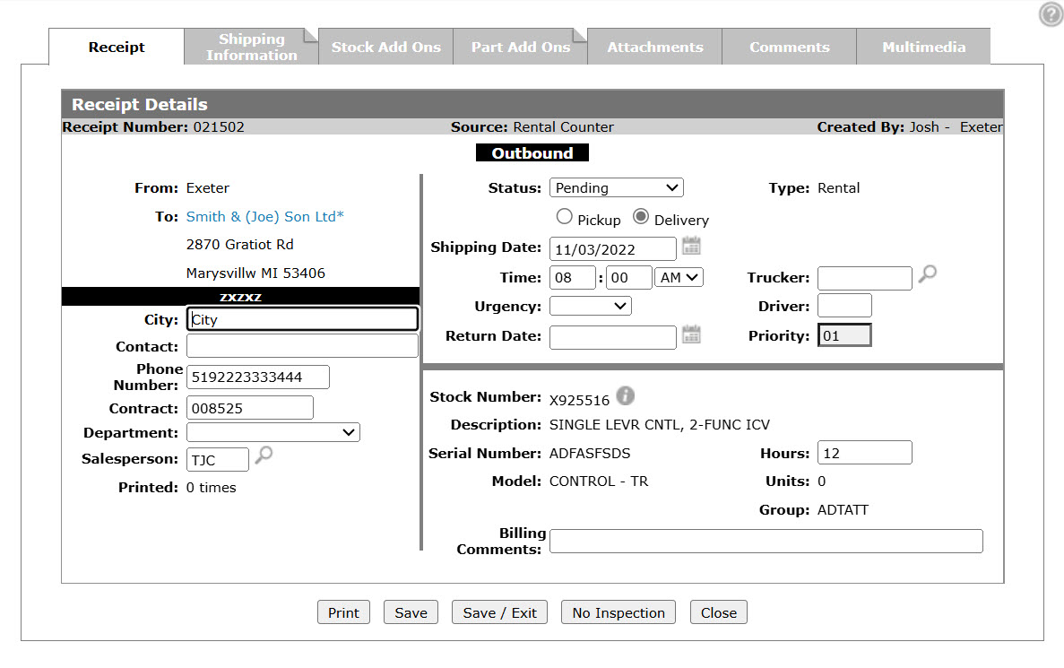Focus the Contract field 008525

(x=250, y=408)
